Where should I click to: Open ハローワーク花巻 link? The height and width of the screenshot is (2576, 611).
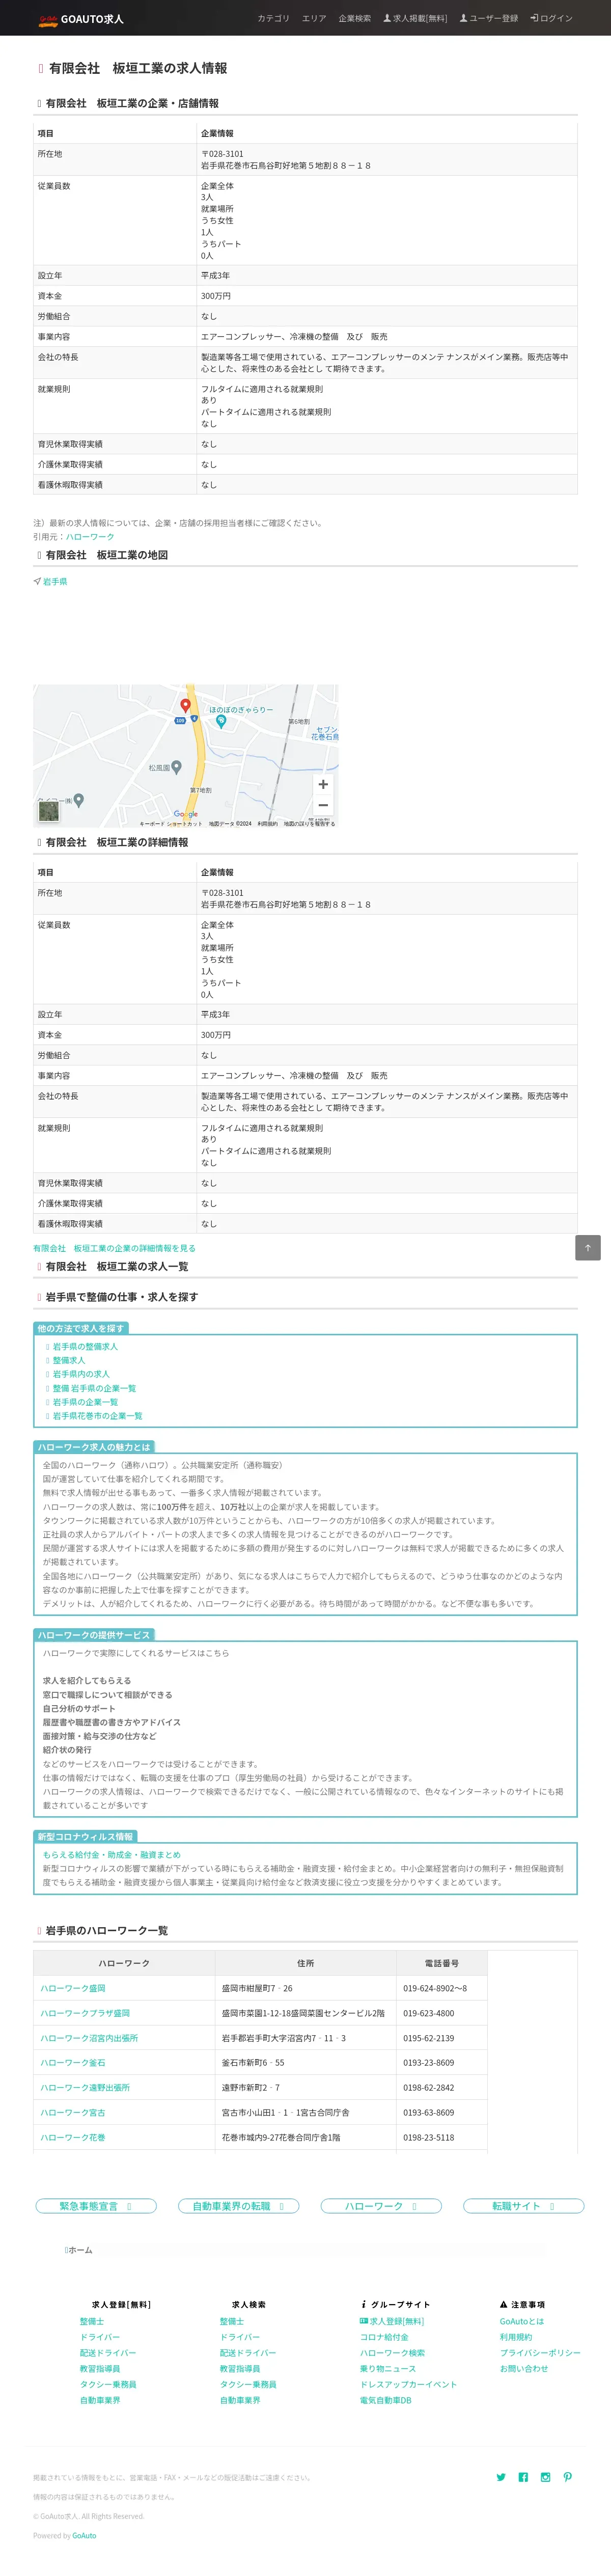72,2137
